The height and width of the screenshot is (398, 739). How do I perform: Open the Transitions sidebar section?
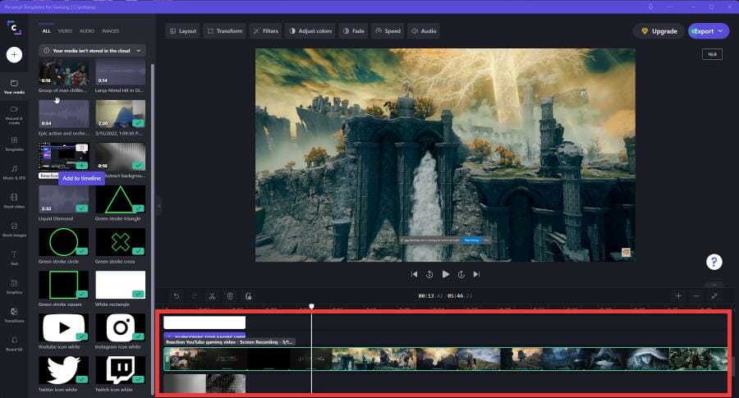pos(14,315)
